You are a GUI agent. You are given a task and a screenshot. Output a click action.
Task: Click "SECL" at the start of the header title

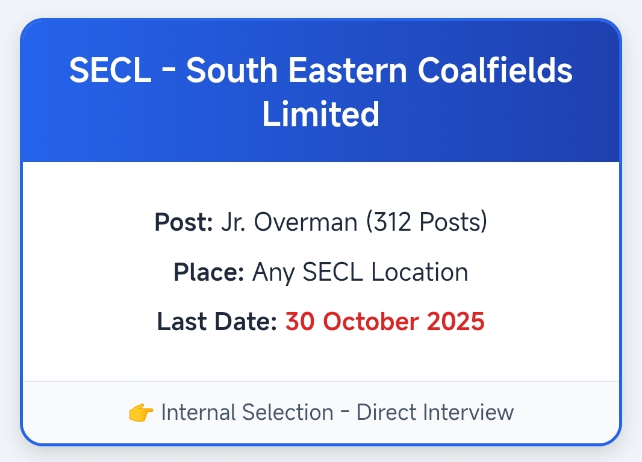click(108, 72)
